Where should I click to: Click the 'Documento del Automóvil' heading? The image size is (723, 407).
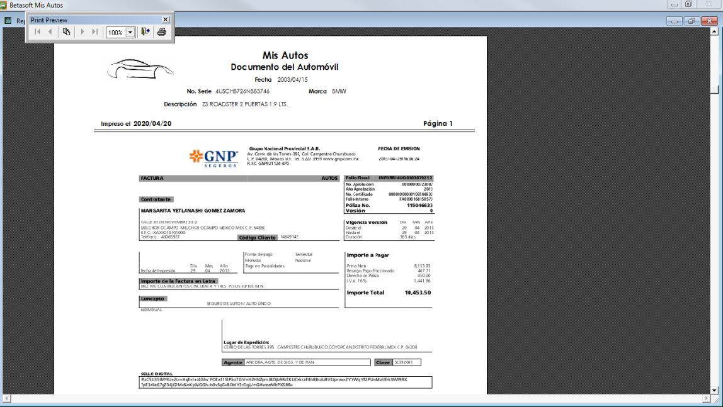point(285,67)
